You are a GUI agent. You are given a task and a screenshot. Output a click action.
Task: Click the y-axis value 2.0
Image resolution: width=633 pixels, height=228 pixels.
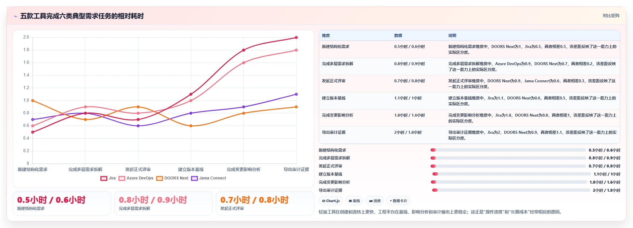[26, 37]
